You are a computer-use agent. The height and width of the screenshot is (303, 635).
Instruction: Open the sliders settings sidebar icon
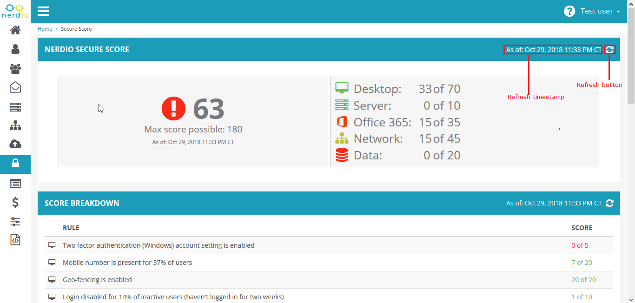[15, 222]
